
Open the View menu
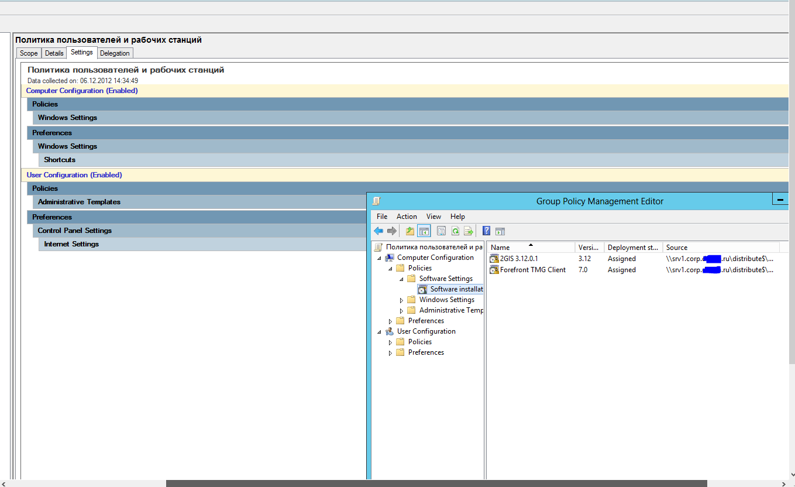(433, 216)
